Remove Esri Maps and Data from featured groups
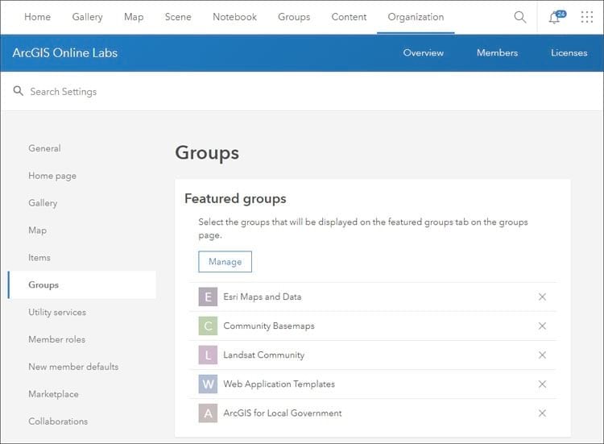604x444 pixels. 542,297
